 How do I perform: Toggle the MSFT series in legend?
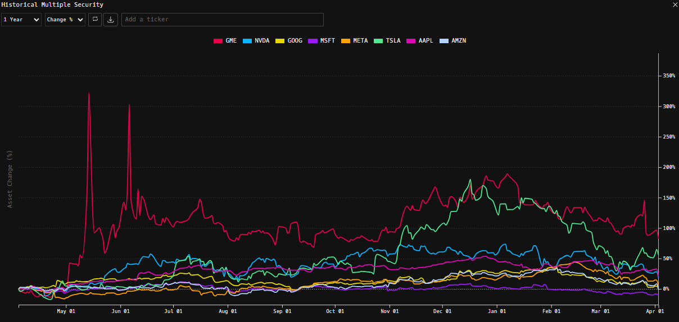pos(322,41)
